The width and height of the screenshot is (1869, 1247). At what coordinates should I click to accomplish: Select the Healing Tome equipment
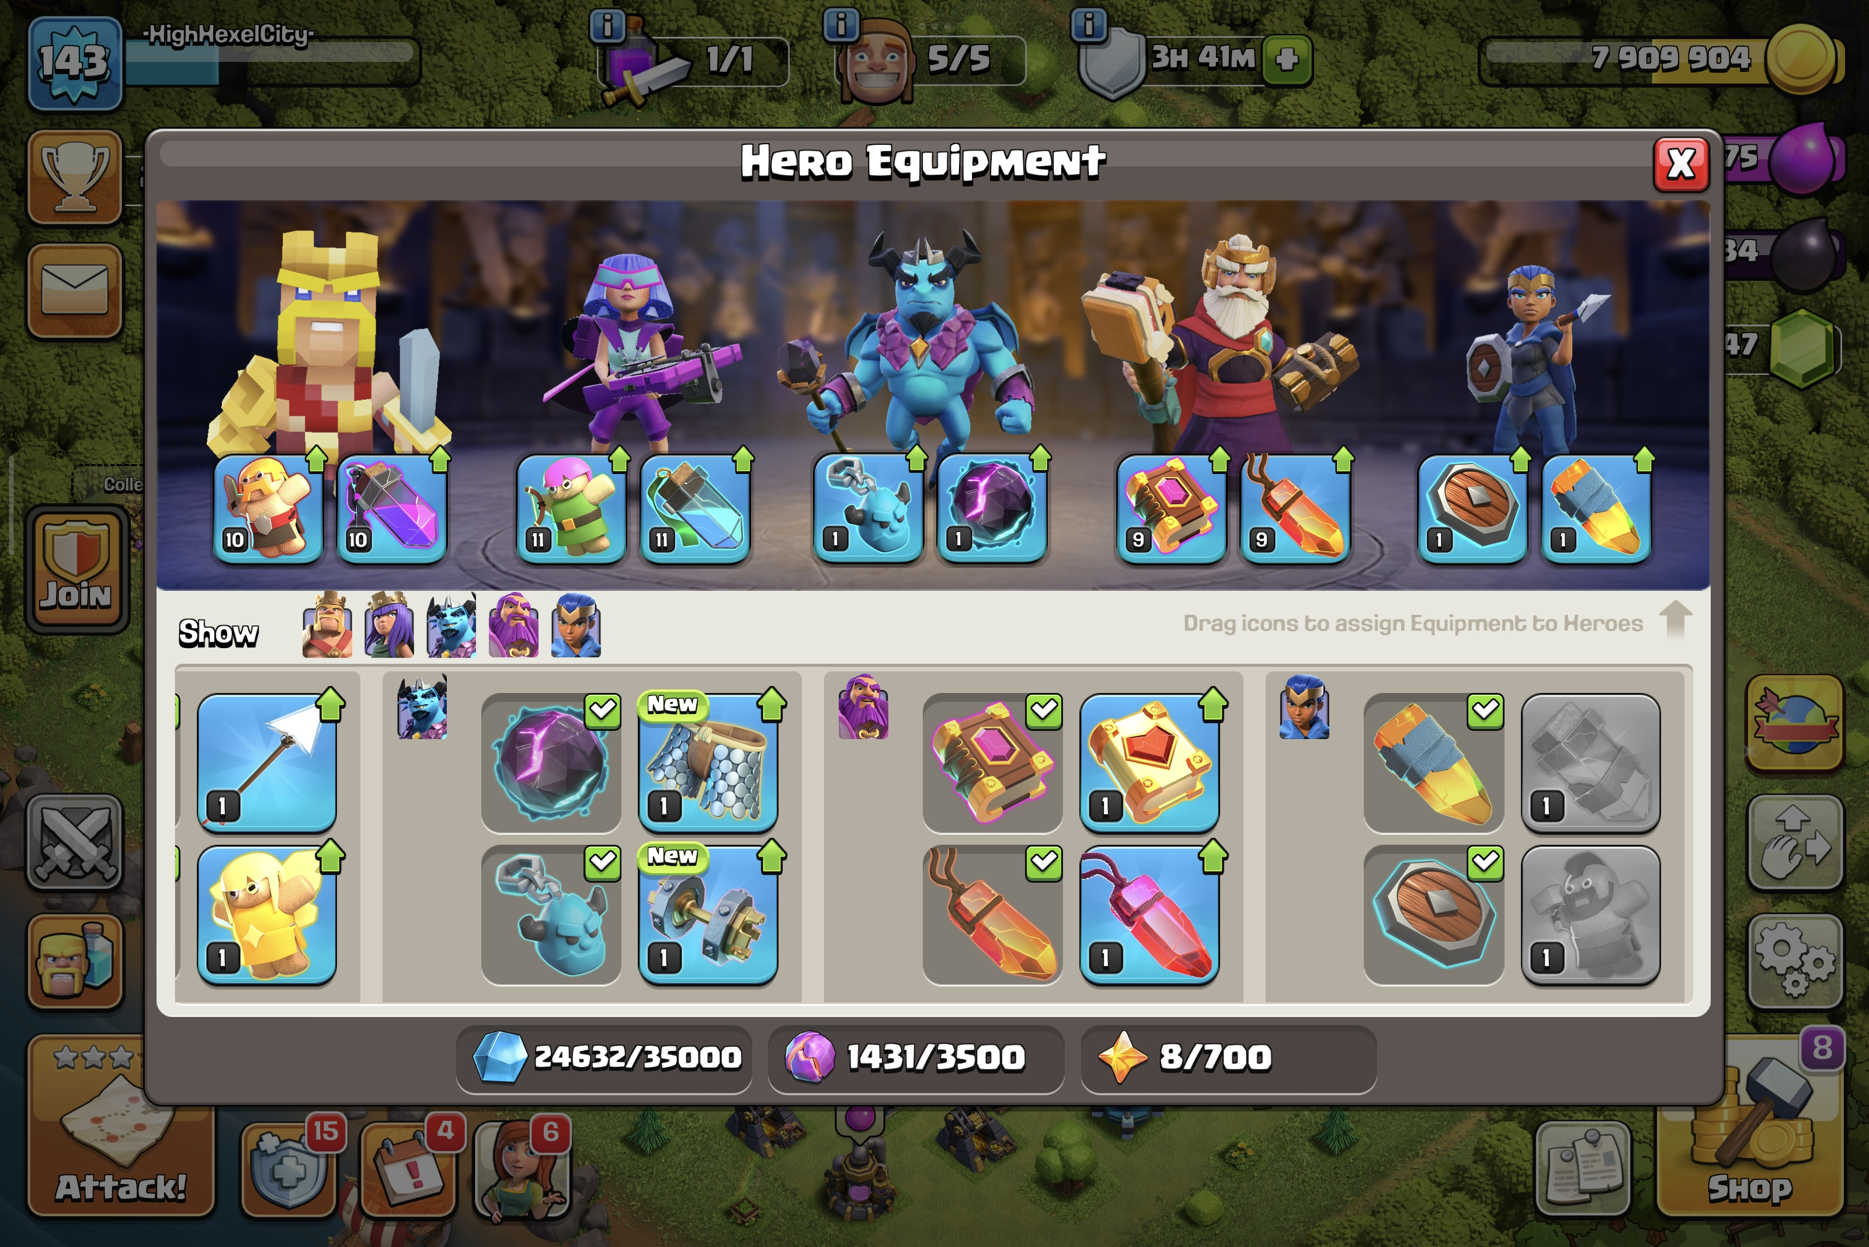point(1149,762)
